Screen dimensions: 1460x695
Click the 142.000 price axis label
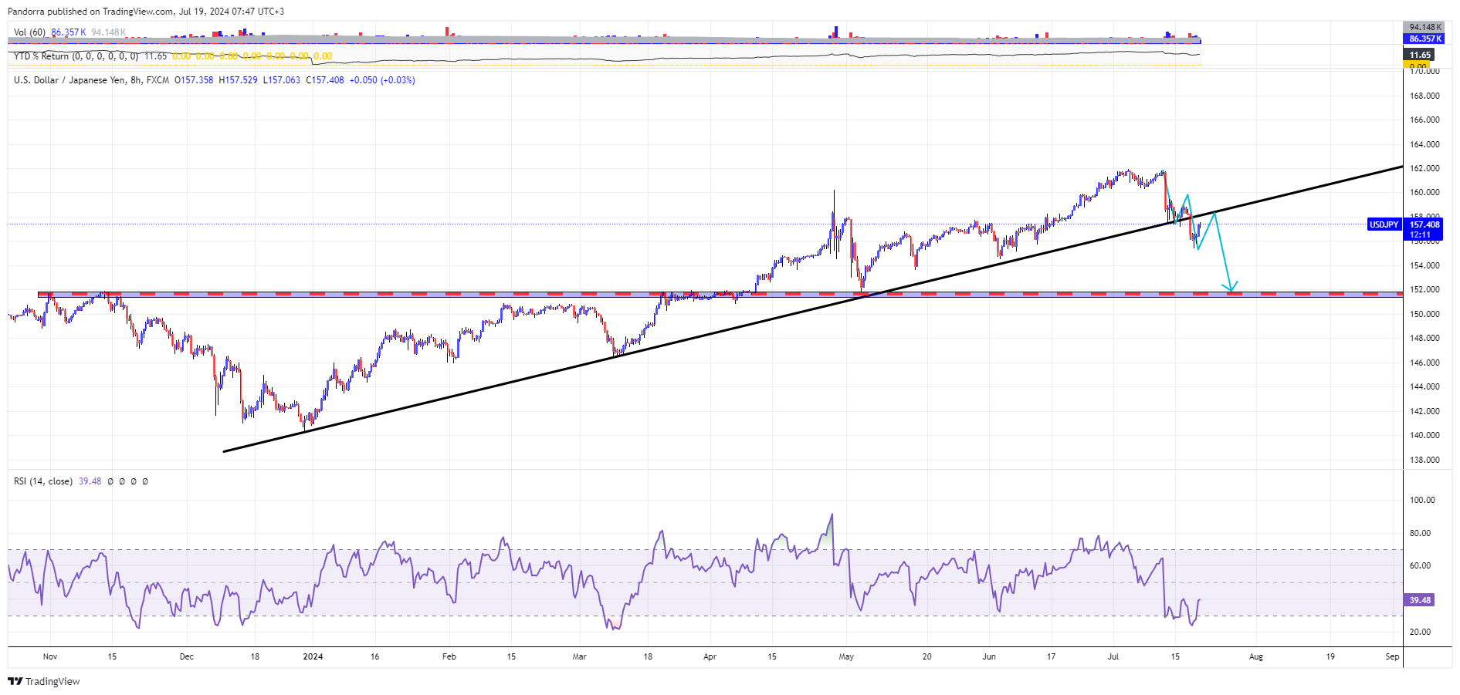1424,411
